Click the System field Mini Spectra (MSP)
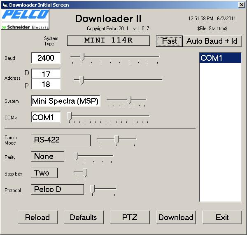This screenshot has width=247, height=235. (65, 101)
